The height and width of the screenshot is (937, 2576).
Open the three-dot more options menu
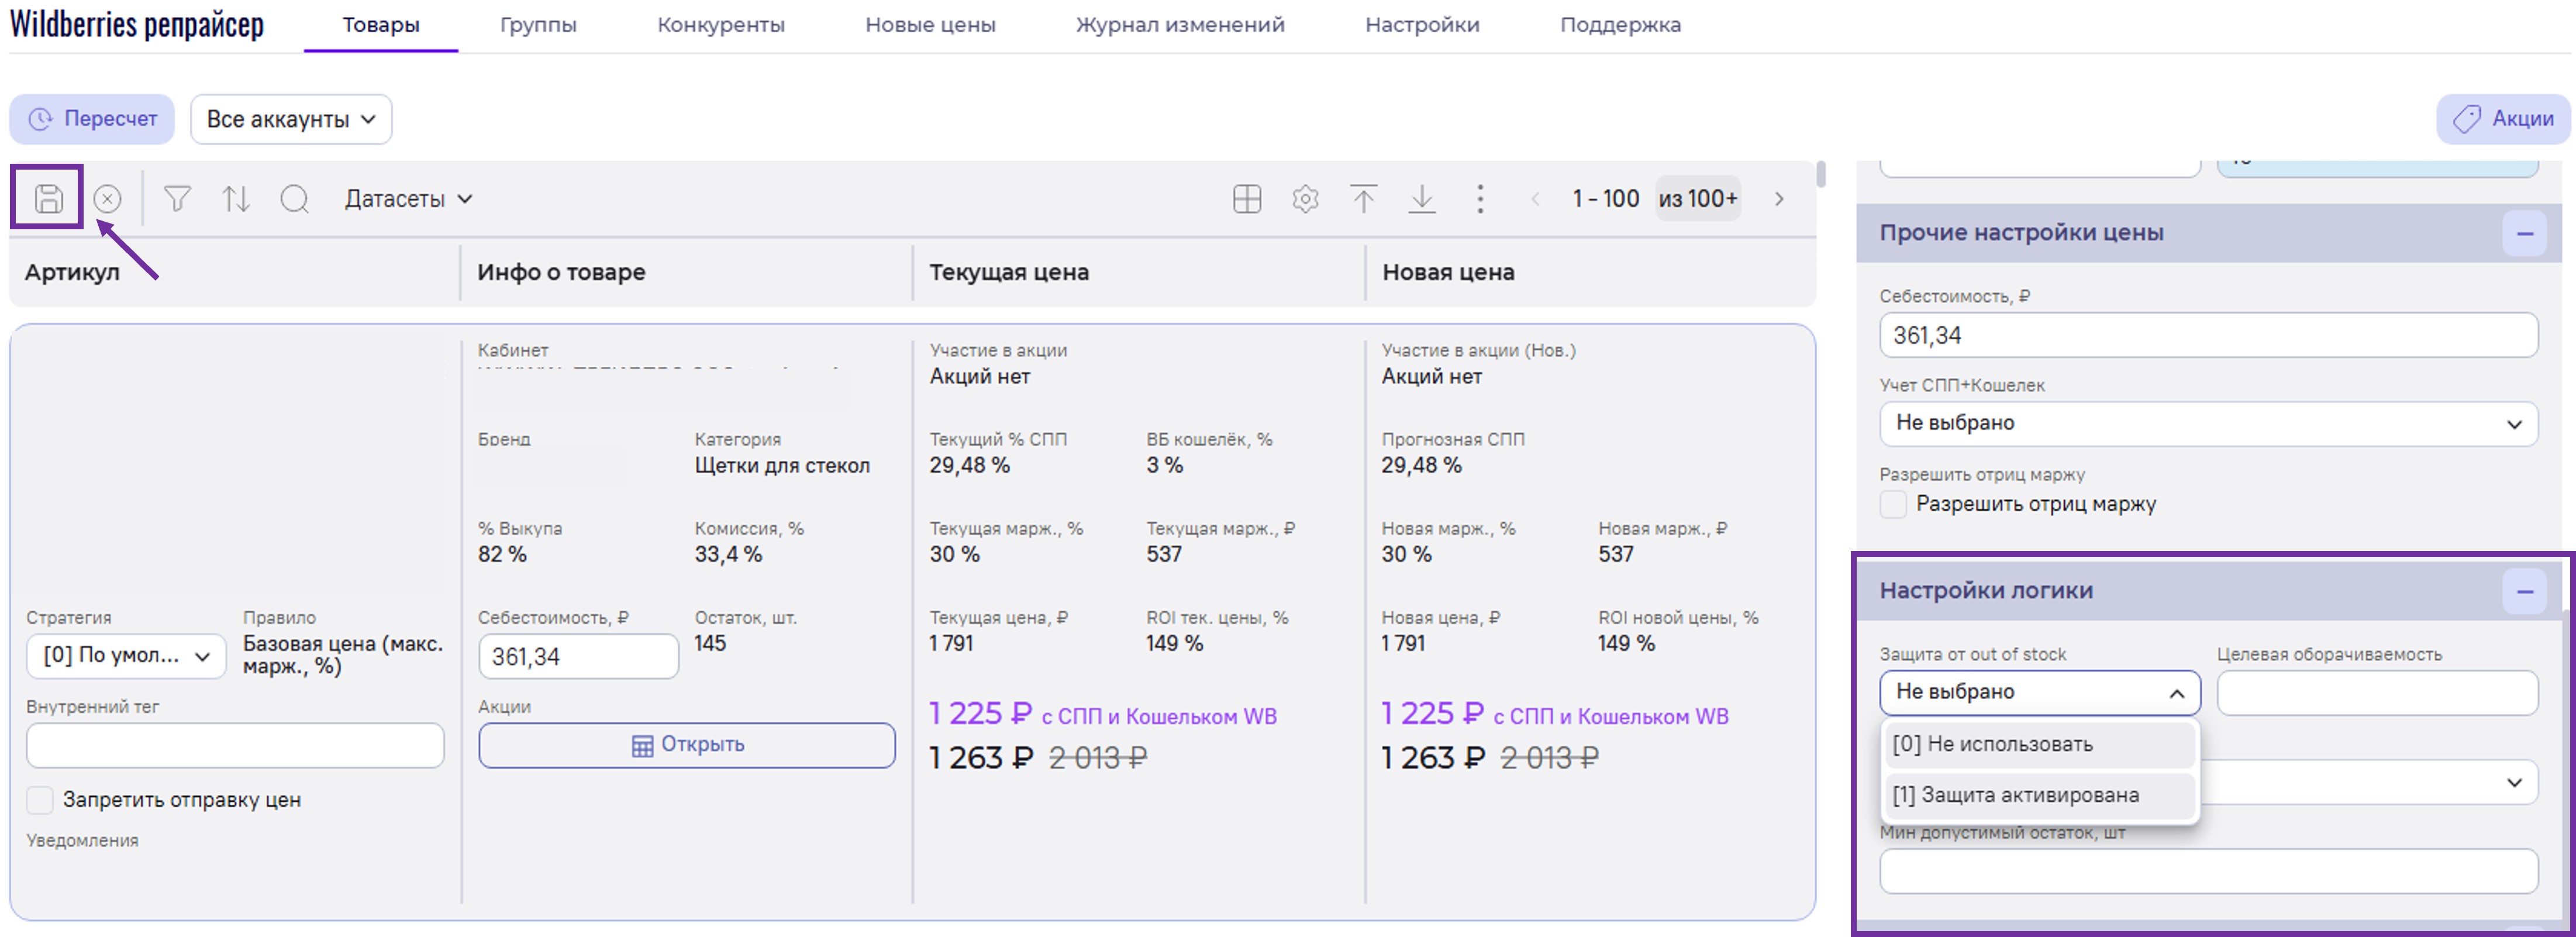coord(1480,199)
